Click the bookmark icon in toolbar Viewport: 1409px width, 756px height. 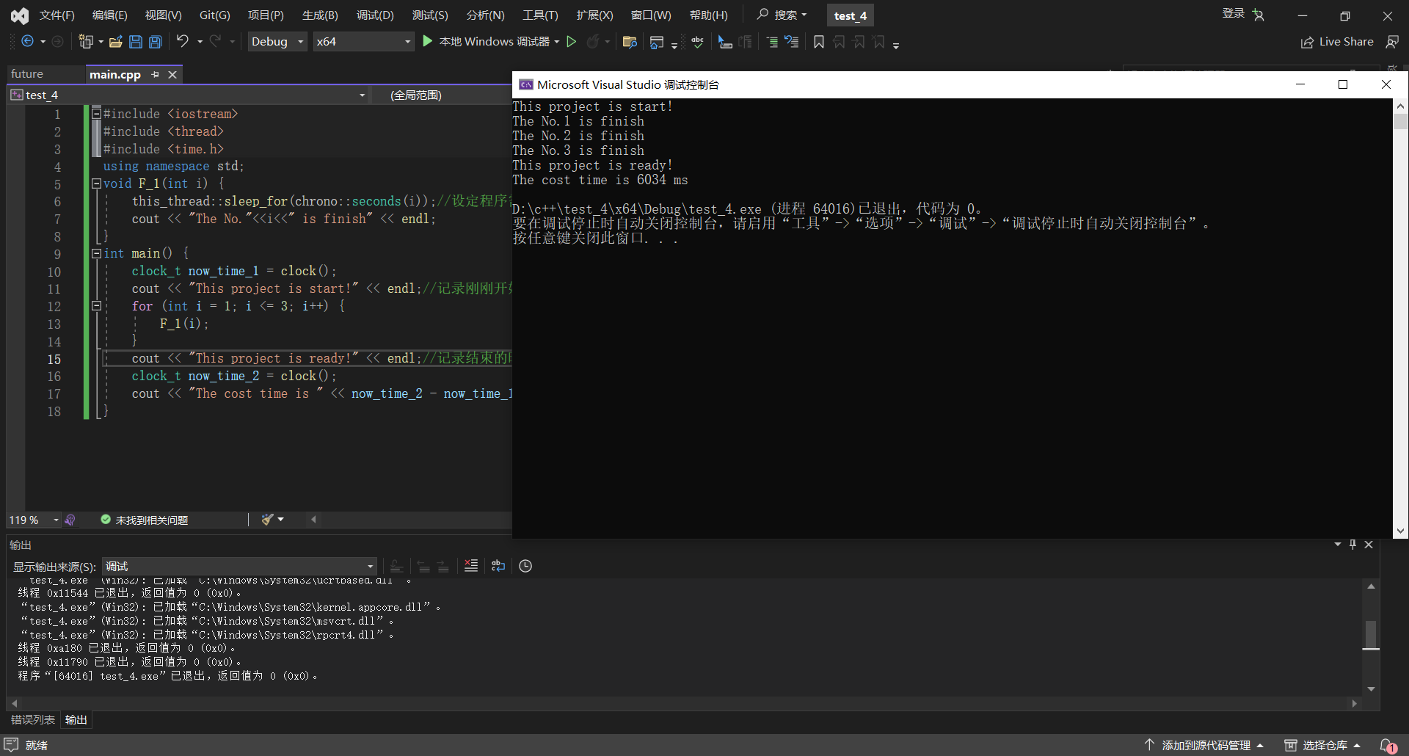[x=819, y=42]
